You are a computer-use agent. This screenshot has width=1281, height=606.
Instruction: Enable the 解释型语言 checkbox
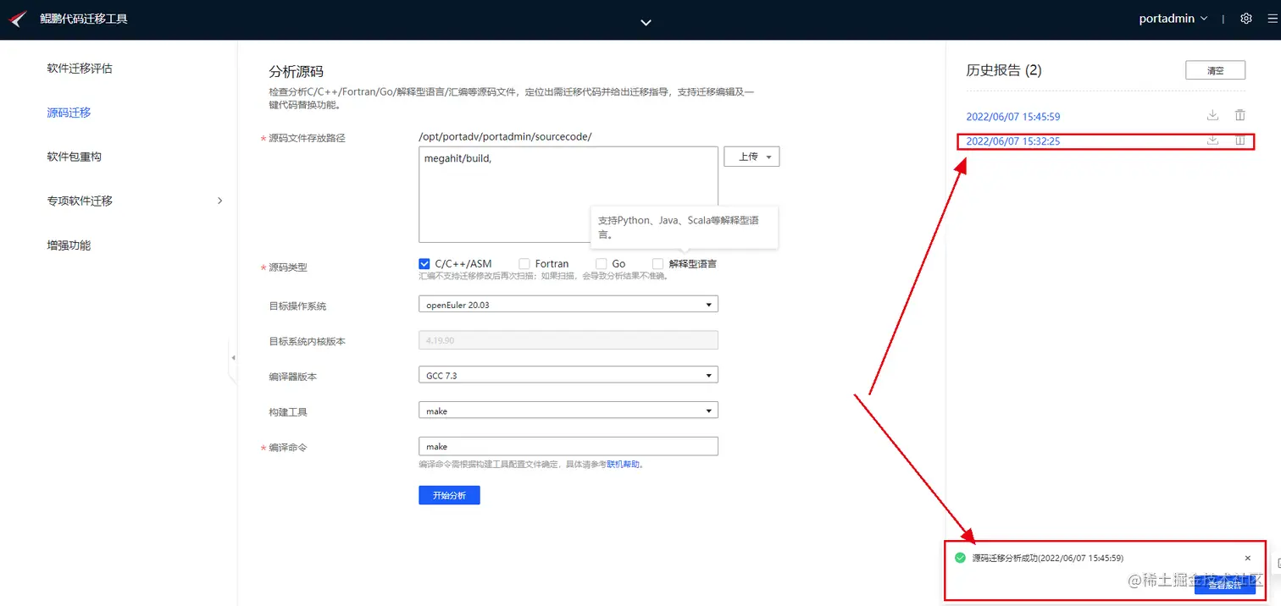[x=657, y=264]
